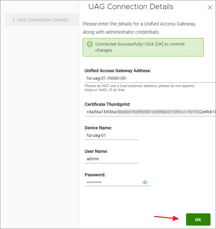The height and width of the screenshot is (229, 216).
Task: Focus the Unified Access Gateway Address field
Action: point(150,78)
